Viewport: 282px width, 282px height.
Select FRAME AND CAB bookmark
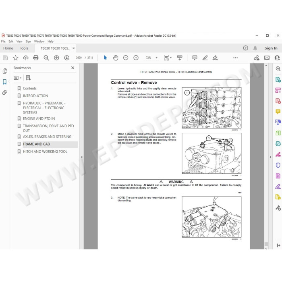36,144
